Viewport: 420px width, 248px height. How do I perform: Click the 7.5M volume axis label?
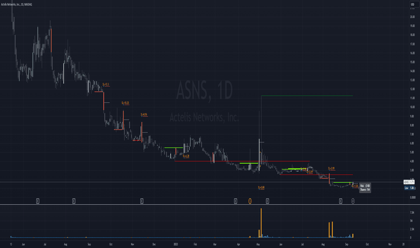[x=412, y=213]
